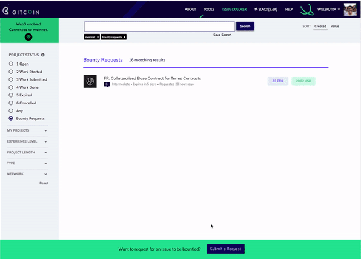Image resolution: width=361 pixels, height=259 pixels.
Task: Expand the Network filter
Action: 27,174
